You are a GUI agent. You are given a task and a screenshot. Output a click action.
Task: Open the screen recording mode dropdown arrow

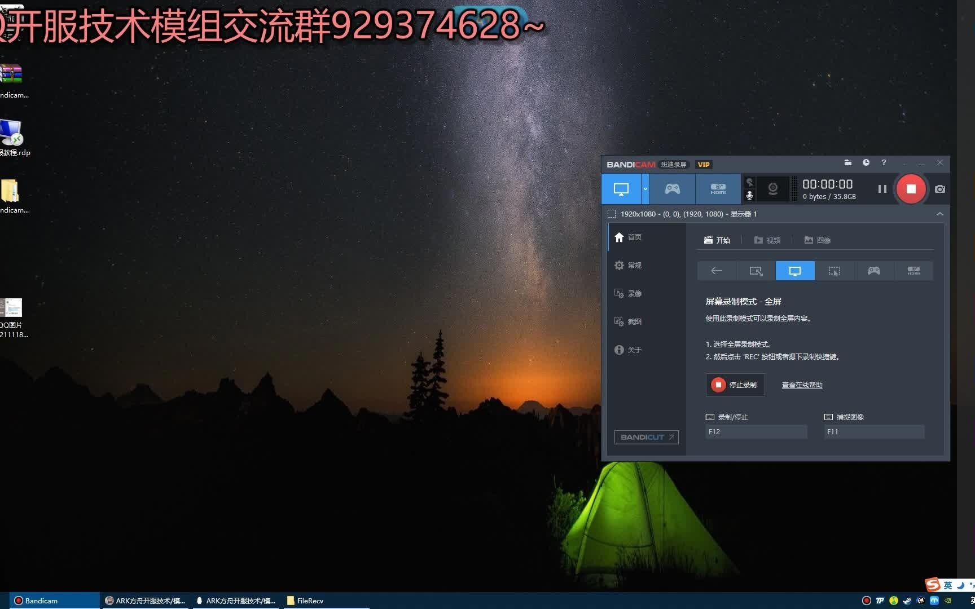tap(645, 188)
